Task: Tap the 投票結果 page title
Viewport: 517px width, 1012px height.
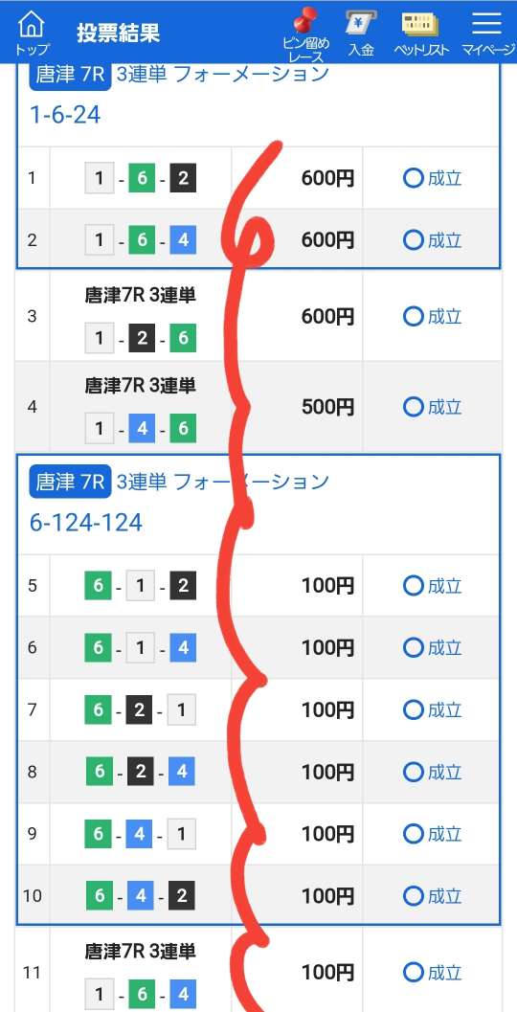Action: [118, 33]
